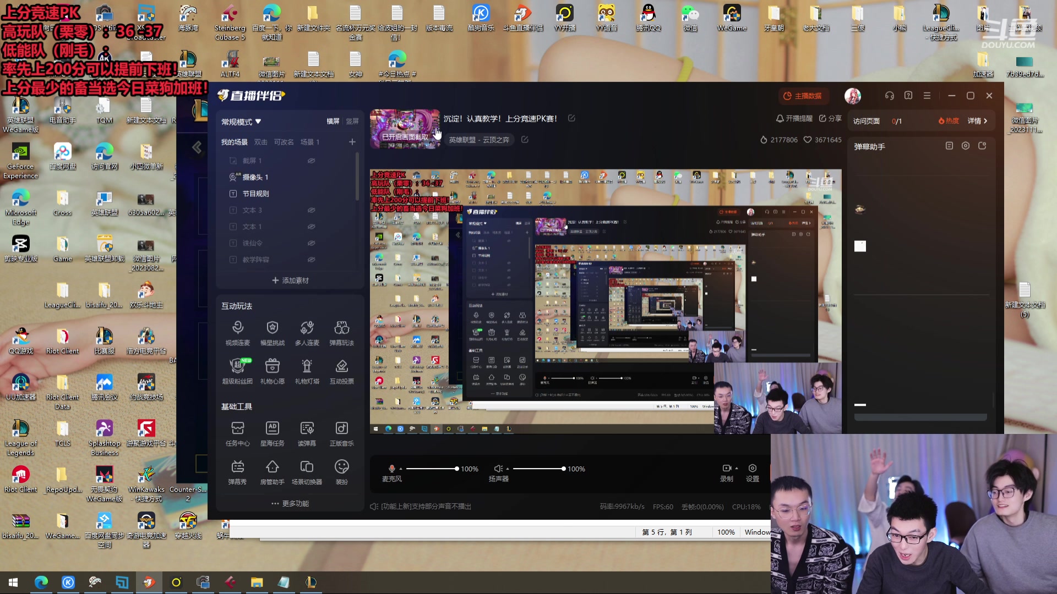Image resolution: width=1057 pixels, height=594 pixels.
Task: Expand microphone device arrow menu
Action: 401,469
